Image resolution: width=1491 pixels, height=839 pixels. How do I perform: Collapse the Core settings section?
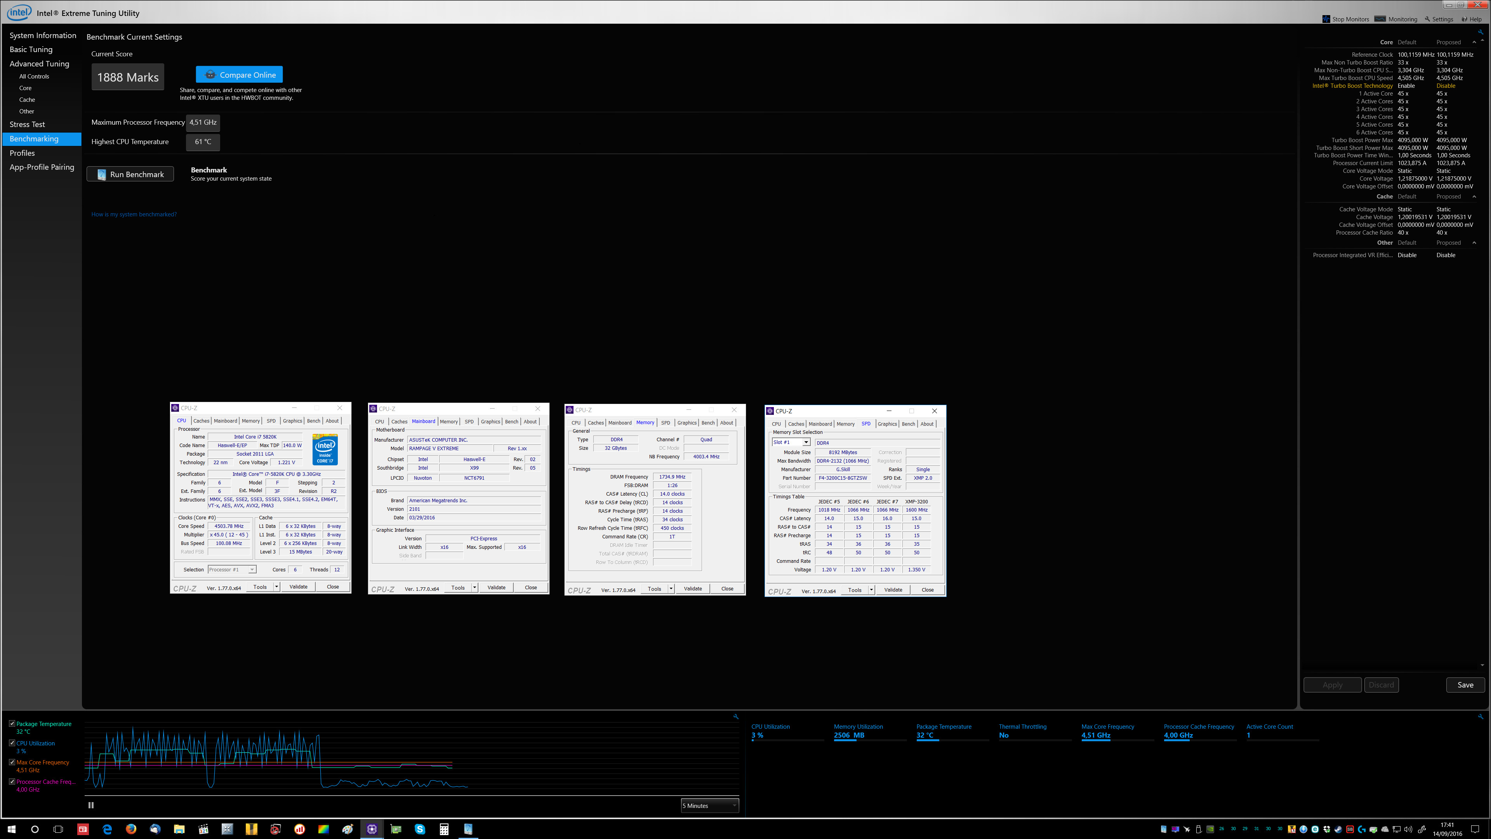pos(1474,42)
